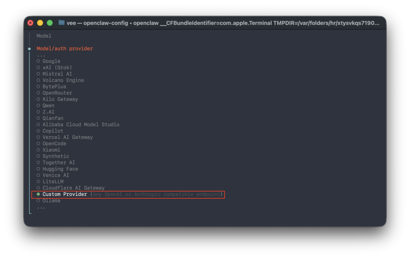Click the Model/auth provider heading
This screenshot has width=410, height=258.
tap(64, 48)
